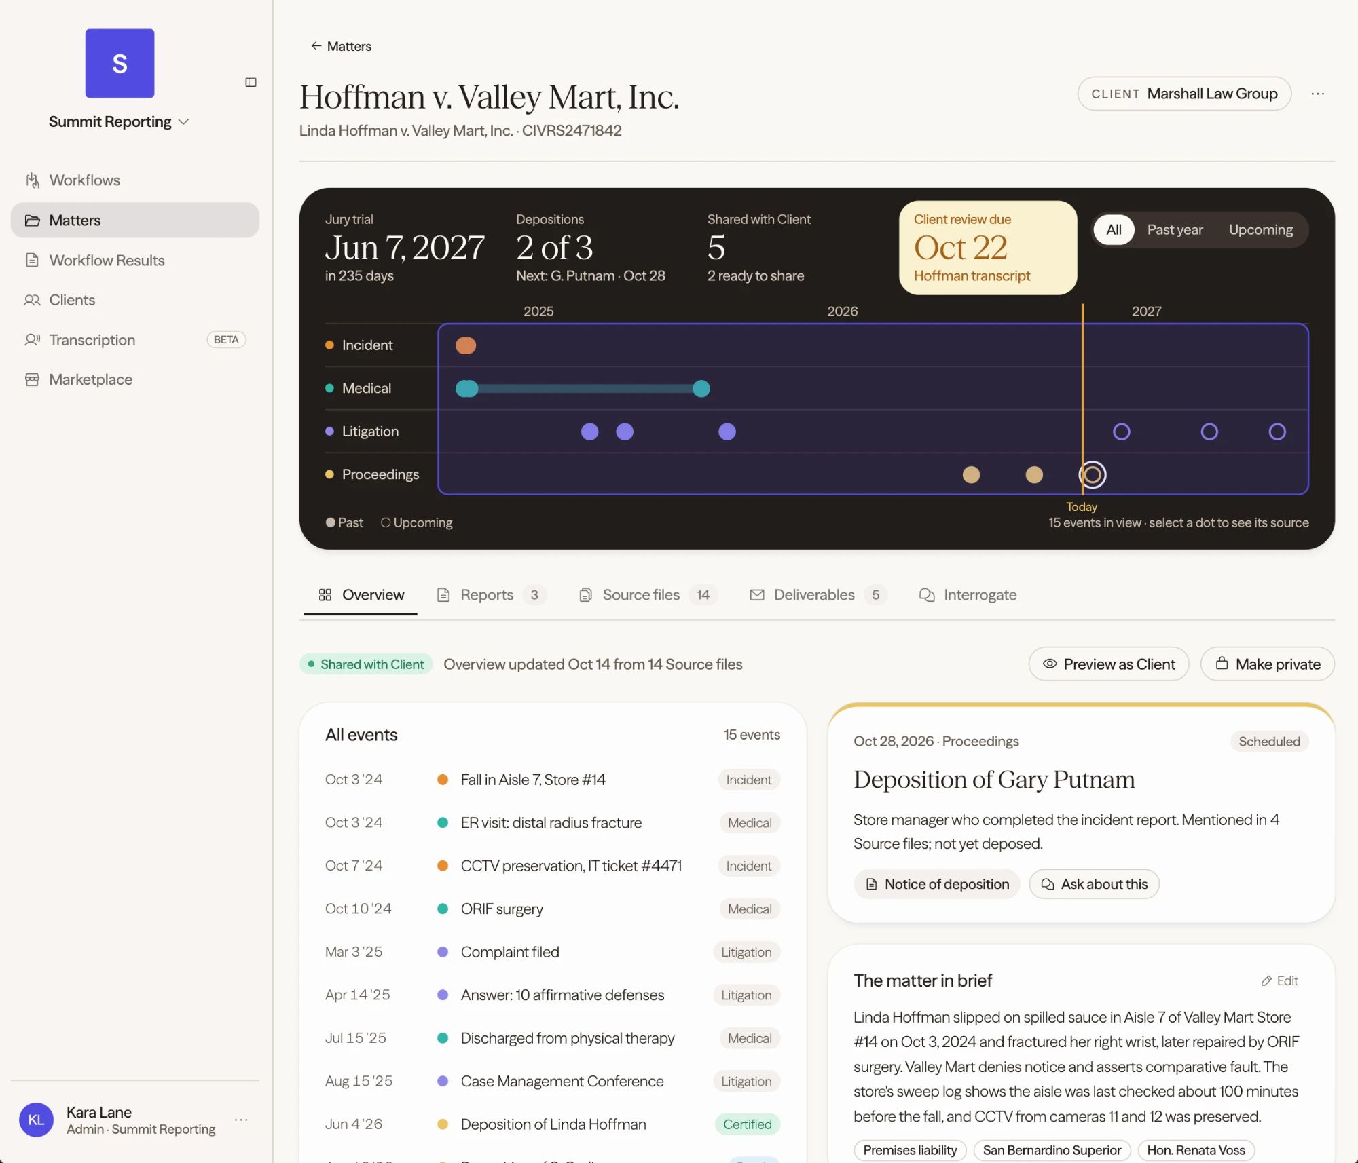Screen dimensions: 1358x1163
Task: Click the Marketplace storefront icon
Action: point(32,379)
